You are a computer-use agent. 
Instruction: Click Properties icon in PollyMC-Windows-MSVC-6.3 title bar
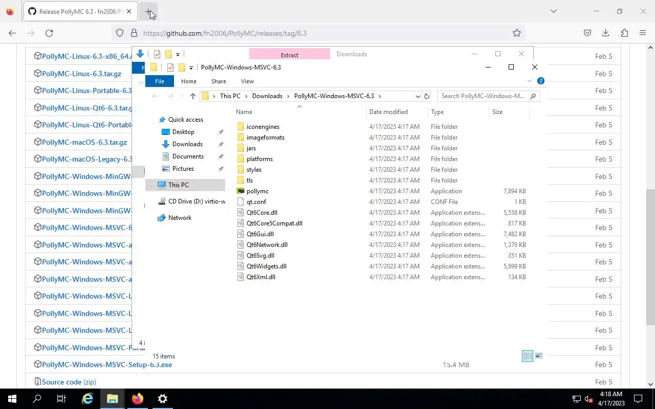pos(170,67)
